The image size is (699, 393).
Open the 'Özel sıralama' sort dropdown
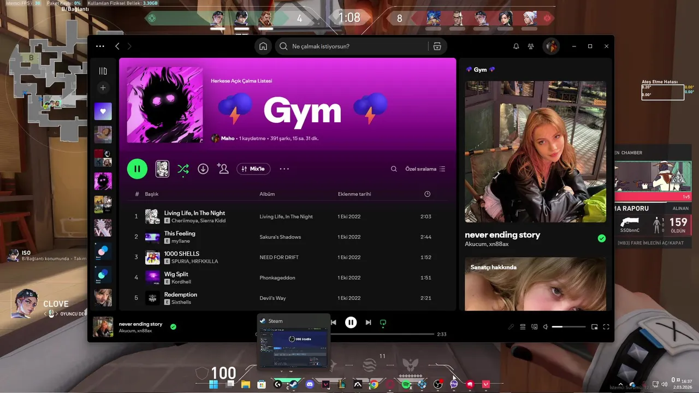coord(425,169)
